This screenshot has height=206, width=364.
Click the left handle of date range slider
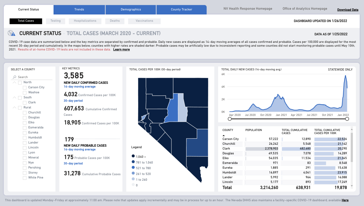[230, 119]
